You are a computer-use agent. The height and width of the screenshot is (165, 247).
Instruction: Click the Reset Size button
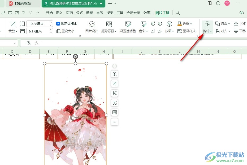(65, 31)
